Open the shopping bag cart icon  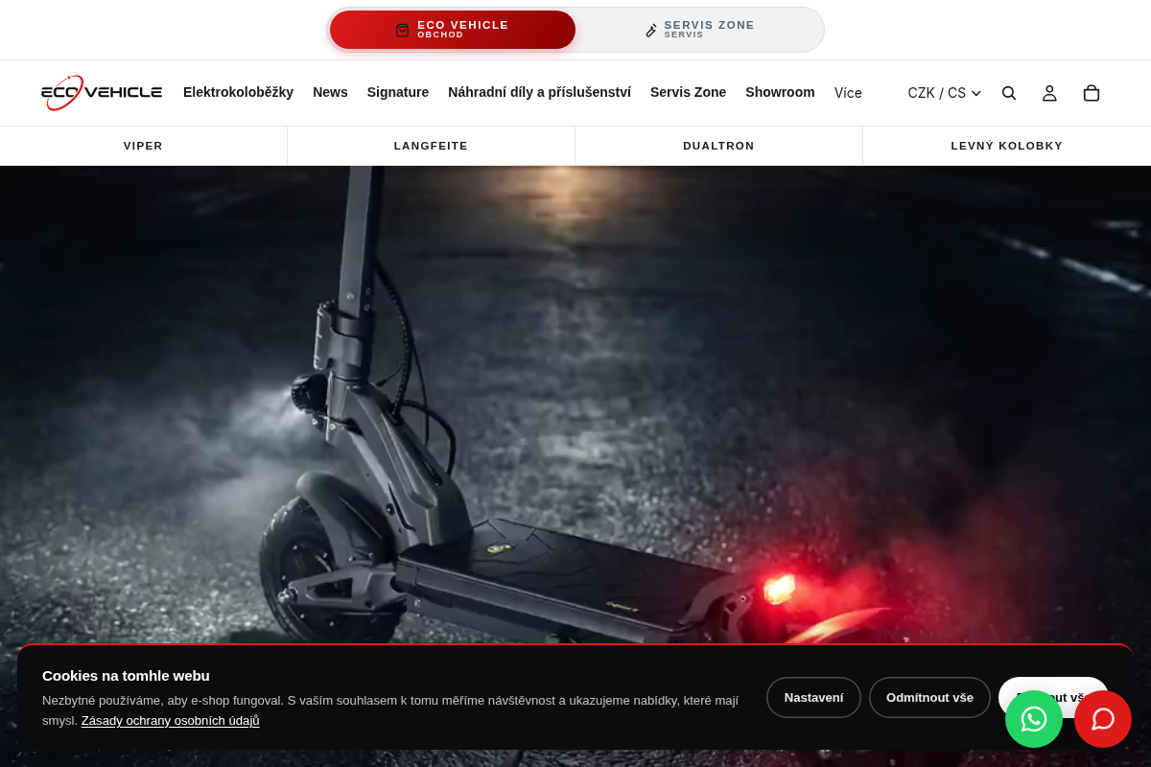(1092, 93)
